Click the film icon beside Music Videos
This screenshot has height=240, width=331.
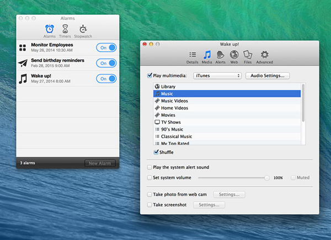157,101
